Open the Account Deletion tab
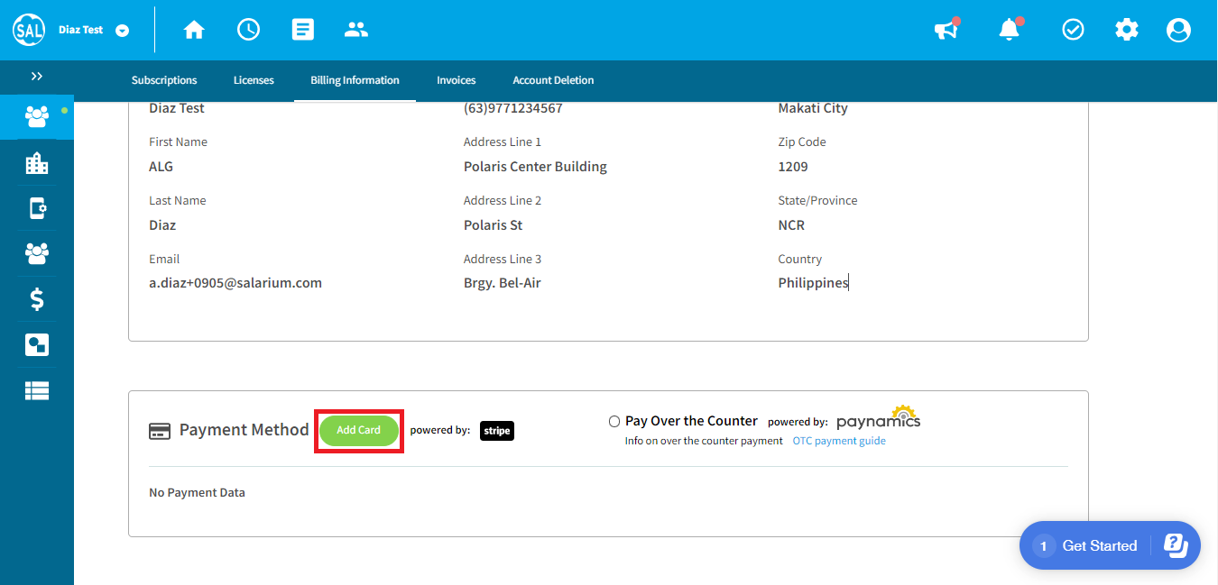 [x=553, y=80]
